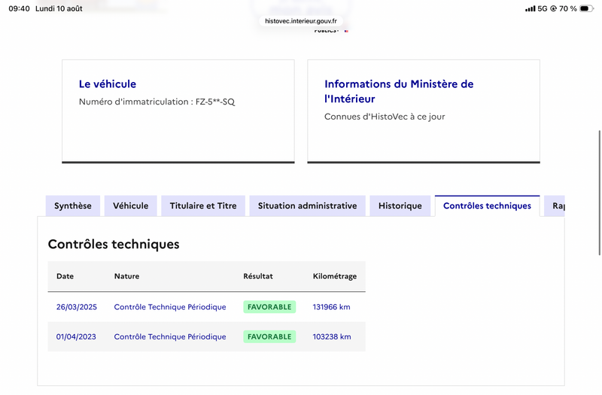Click the 103238 km mileage value
This screenshot has width=602, height=395.
click(332, 336)
